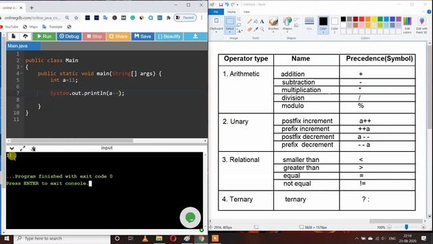Collapse the code block at line 3
This screenshot has width=433, height=244.
22,67
